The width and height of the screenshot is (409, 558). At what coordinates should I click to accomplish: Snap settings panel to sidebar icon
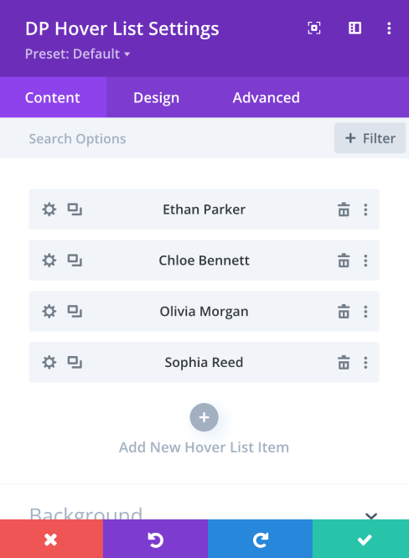355,28
